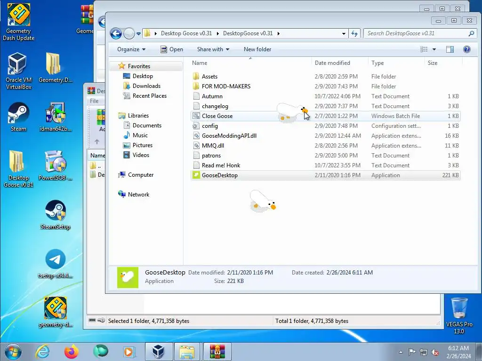Click the Change your view icon

click(x=424, y=49)
